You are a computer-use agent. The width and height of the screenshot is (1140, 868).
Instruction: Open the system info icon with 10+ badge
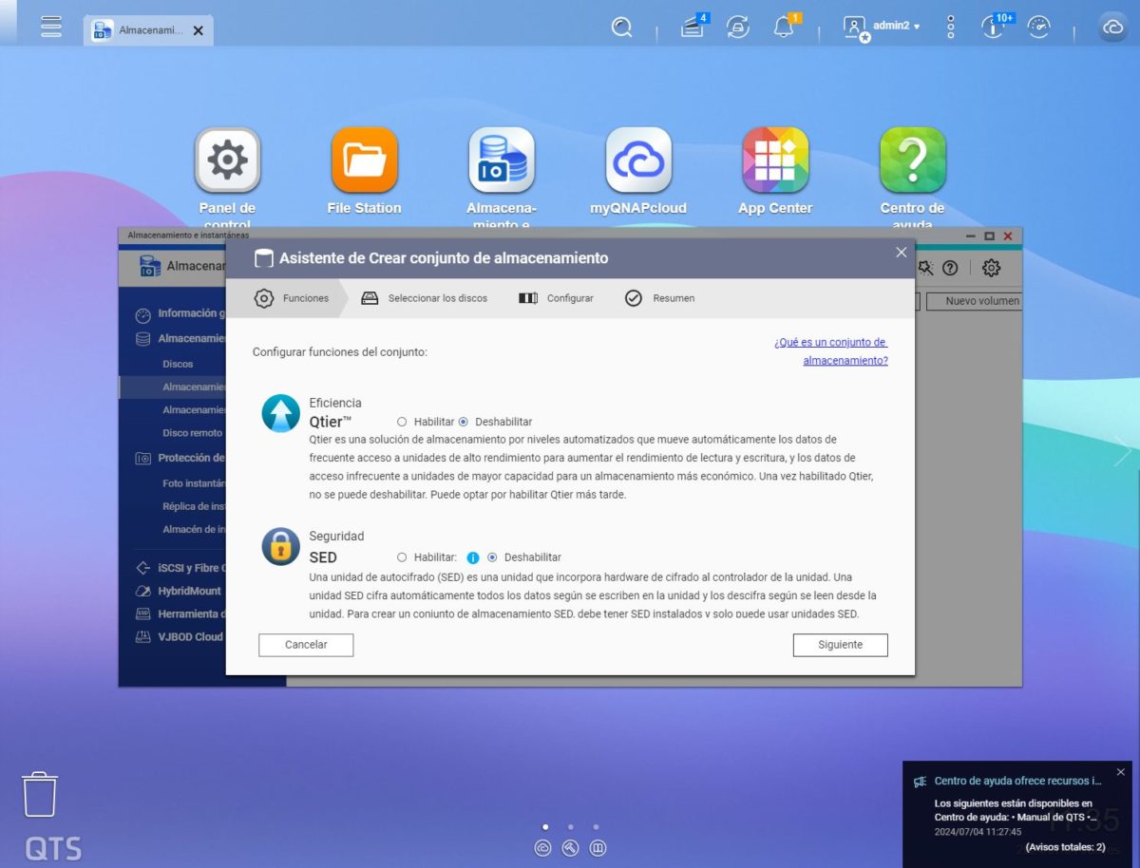pos(994,27)
